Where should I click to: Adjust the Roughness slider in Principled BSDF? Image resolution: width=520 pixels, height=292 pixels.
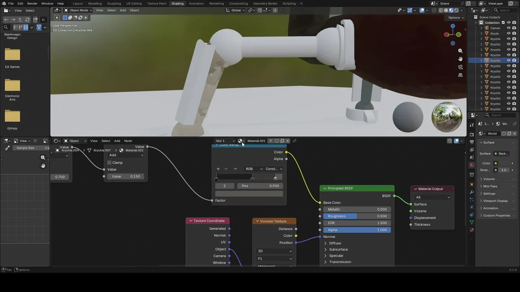(357, 216)
